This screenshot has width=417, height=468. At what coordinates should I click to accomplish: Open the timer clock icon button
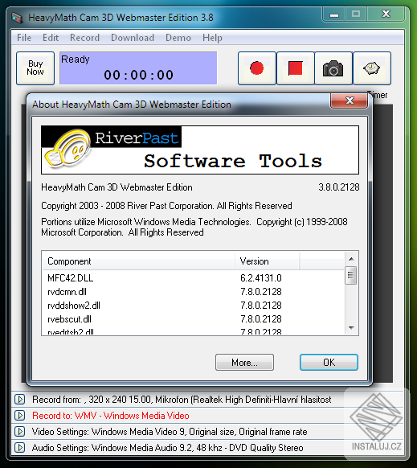(x=372, y=68)
